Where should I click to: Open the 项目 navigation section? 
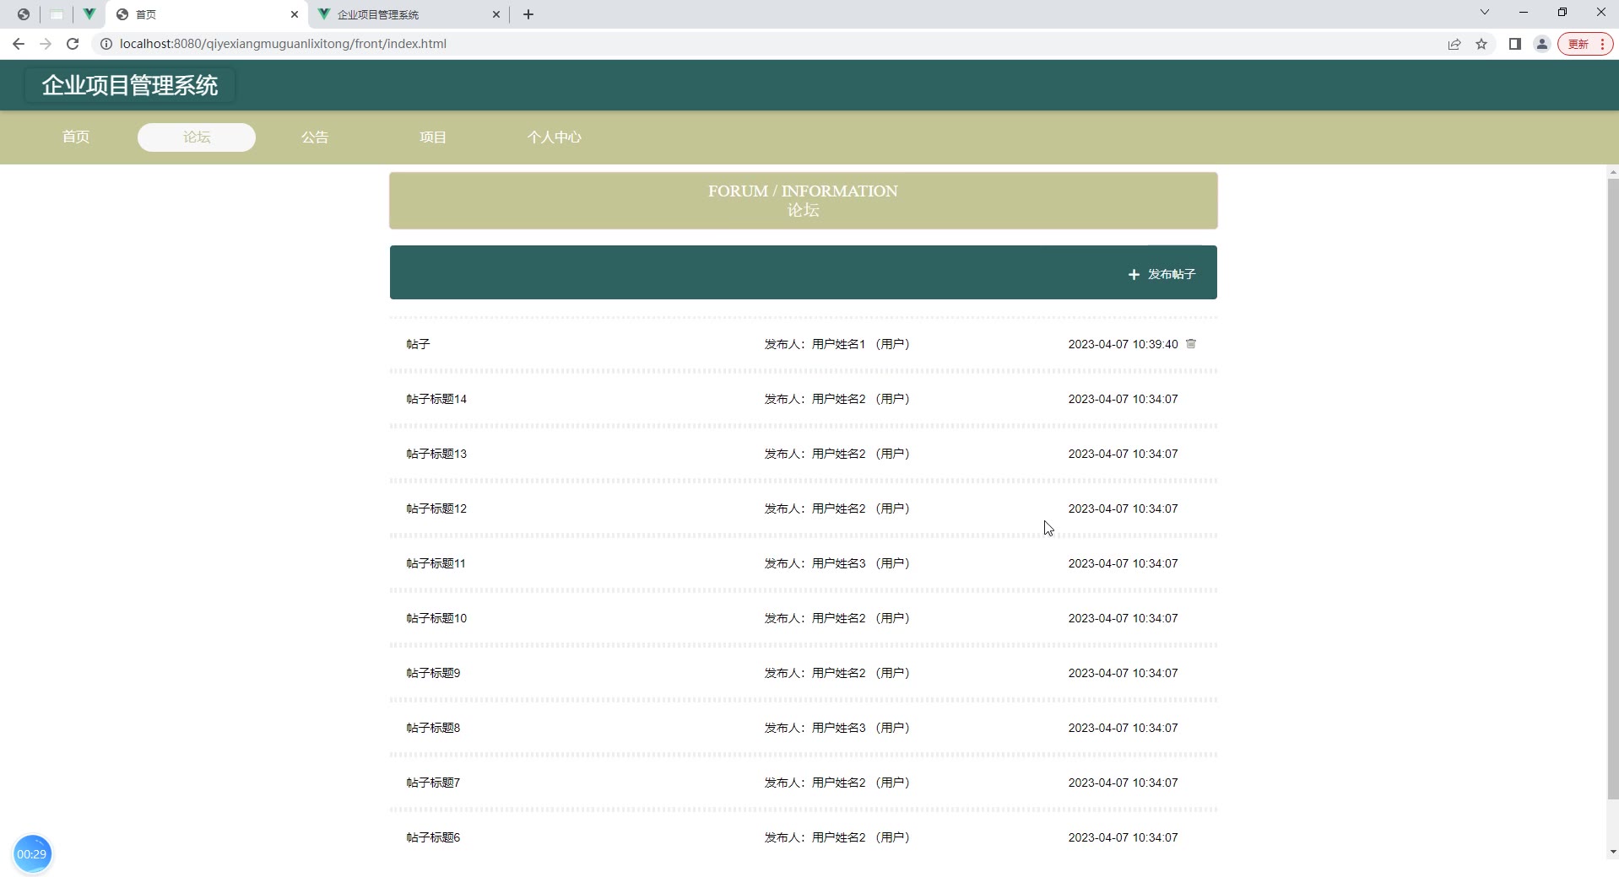(x=433, y=137)
